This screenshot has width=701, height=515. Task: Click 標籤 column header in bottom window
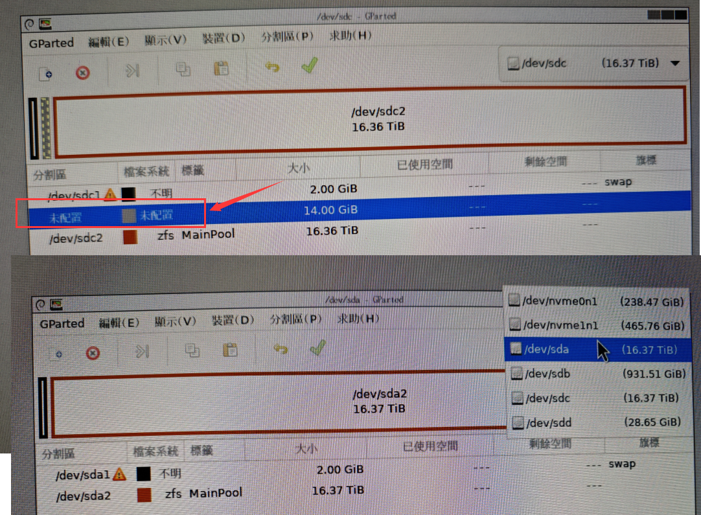click(x=201, y=450)
